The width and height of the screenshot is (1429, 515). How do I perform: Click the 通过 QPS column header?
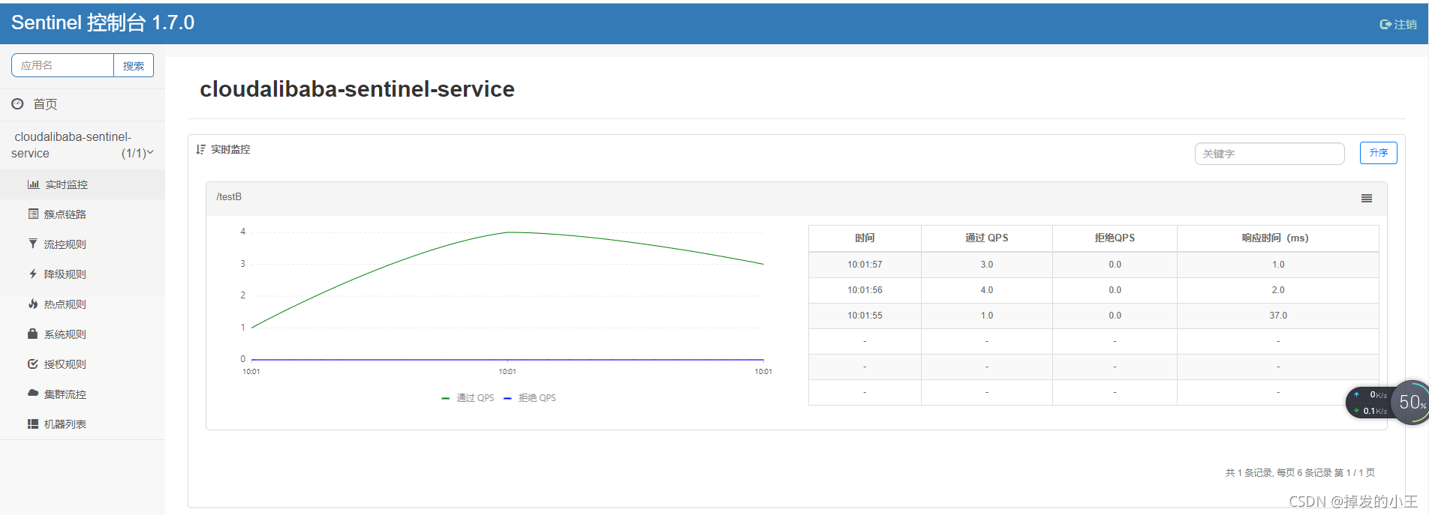pos(987,238)
